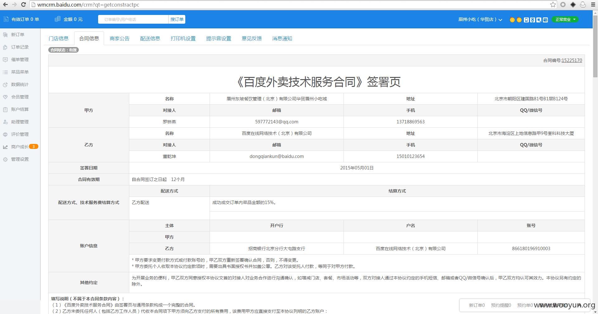
Task: Click the 预约提醒0 notification counter
Action: click(x=501, y=305)
